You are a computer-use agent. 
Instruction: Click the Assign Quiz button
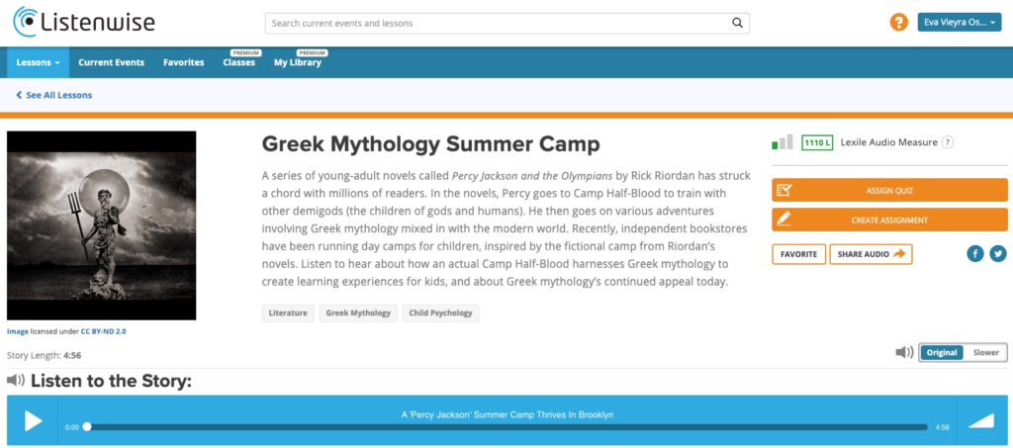point(889,191)
